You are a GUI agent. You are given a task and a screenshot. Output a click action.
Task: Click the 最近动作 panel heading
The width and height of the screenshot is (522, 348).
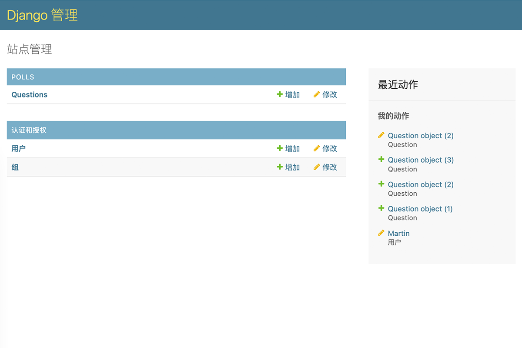pyautogui.click(x=398, y=84)
